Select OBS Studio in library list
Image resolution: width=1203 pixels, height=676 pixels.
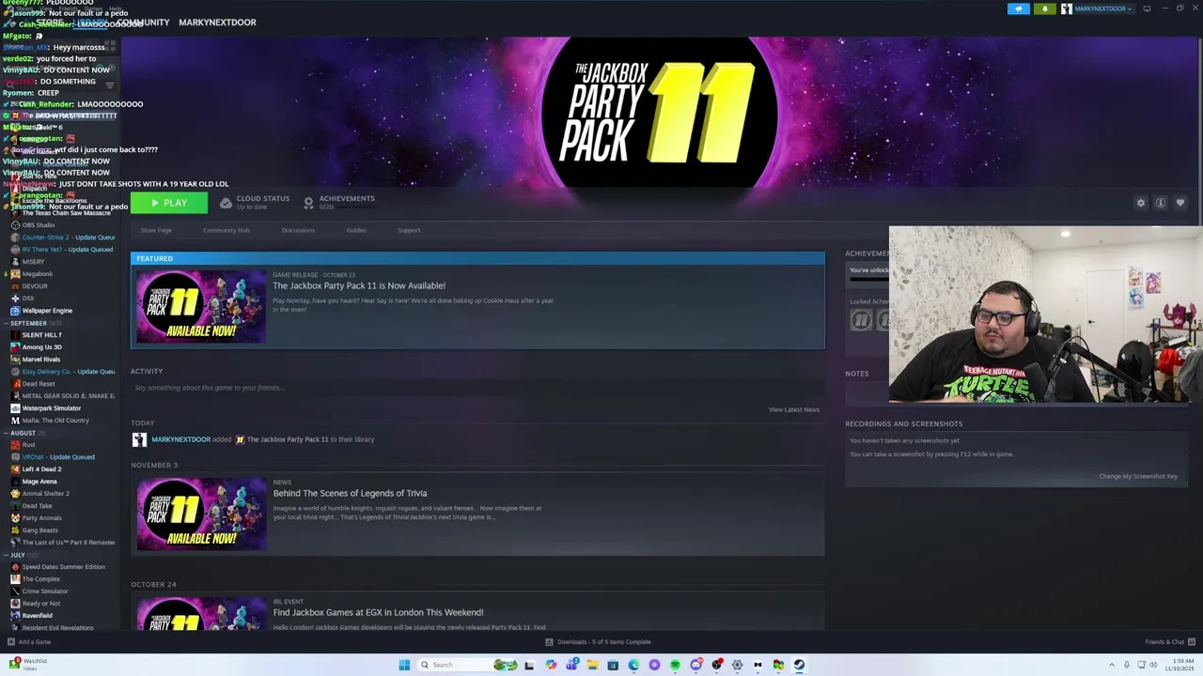38,225
